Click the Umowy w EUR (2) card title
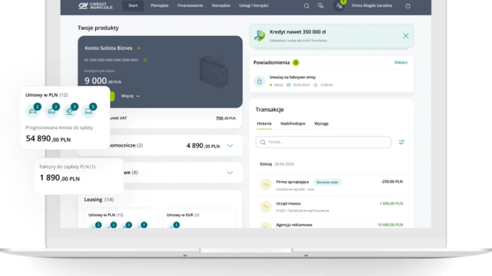Viewport: 492px width, 276px height. click(183, 215)
